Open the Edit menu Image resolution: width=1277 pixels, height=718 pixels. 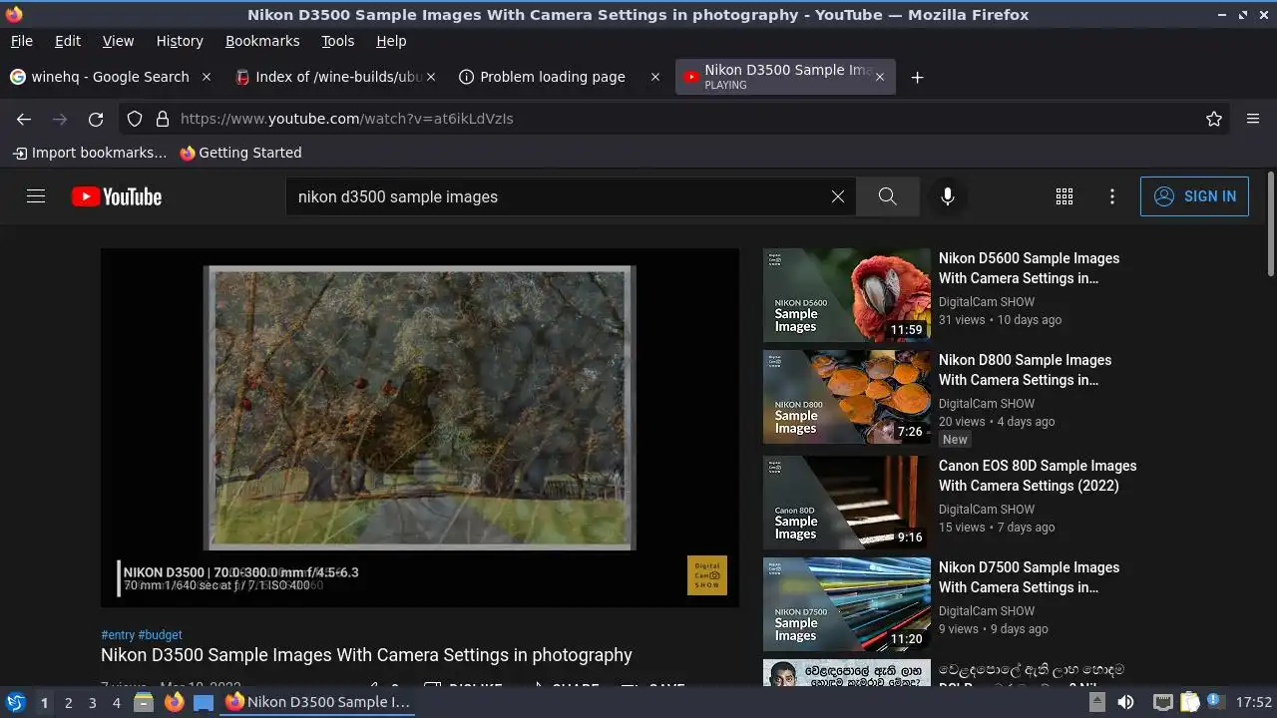pos(68,41)
